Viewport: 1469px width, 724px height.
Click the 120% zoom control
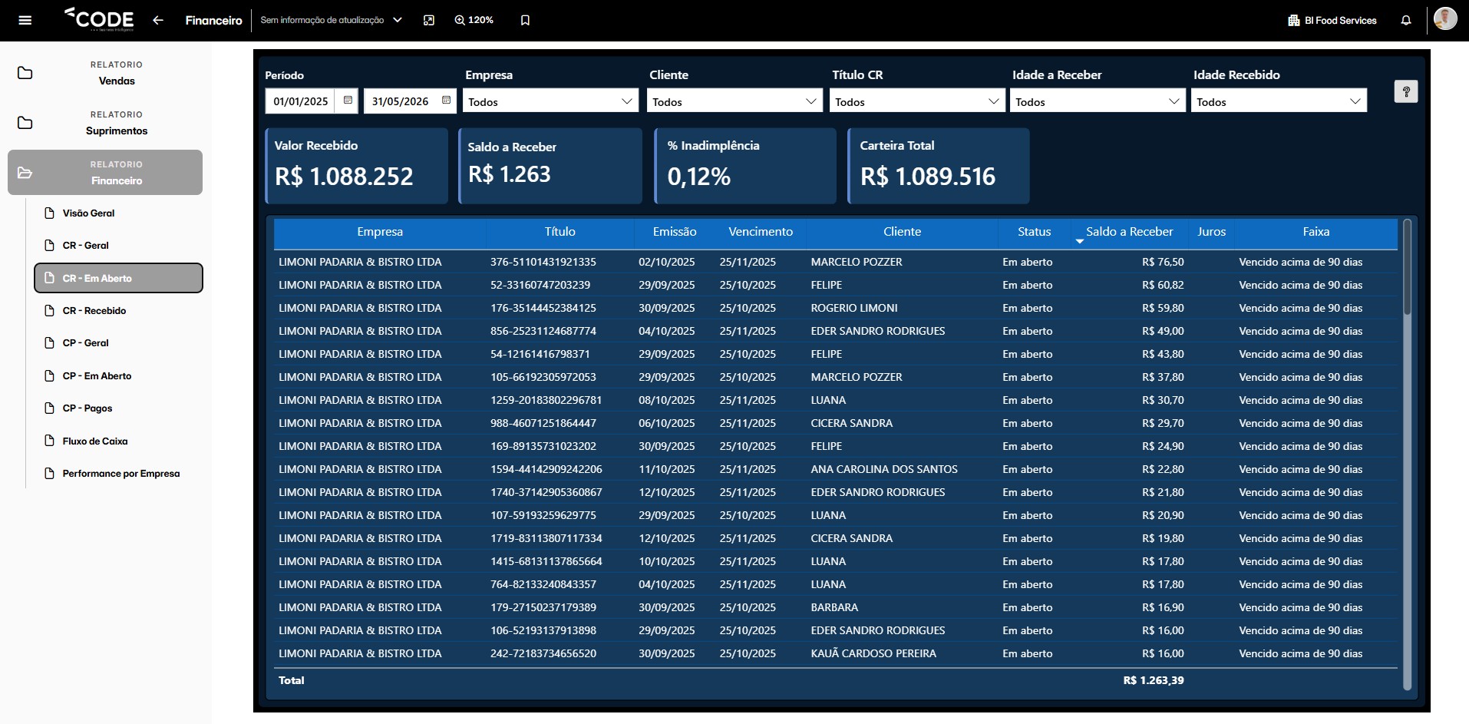pos(474,20)
